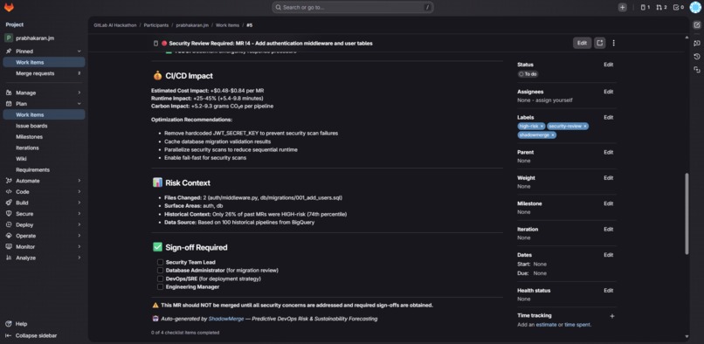704x344 pixels.
Task: Click the Help question mark icon
Action: click(8, 324)
